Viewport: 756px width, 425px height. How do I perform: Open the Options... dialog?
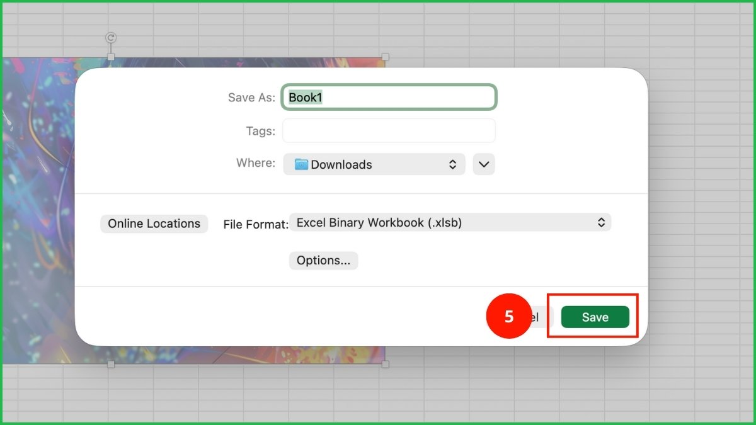[323, 260]
